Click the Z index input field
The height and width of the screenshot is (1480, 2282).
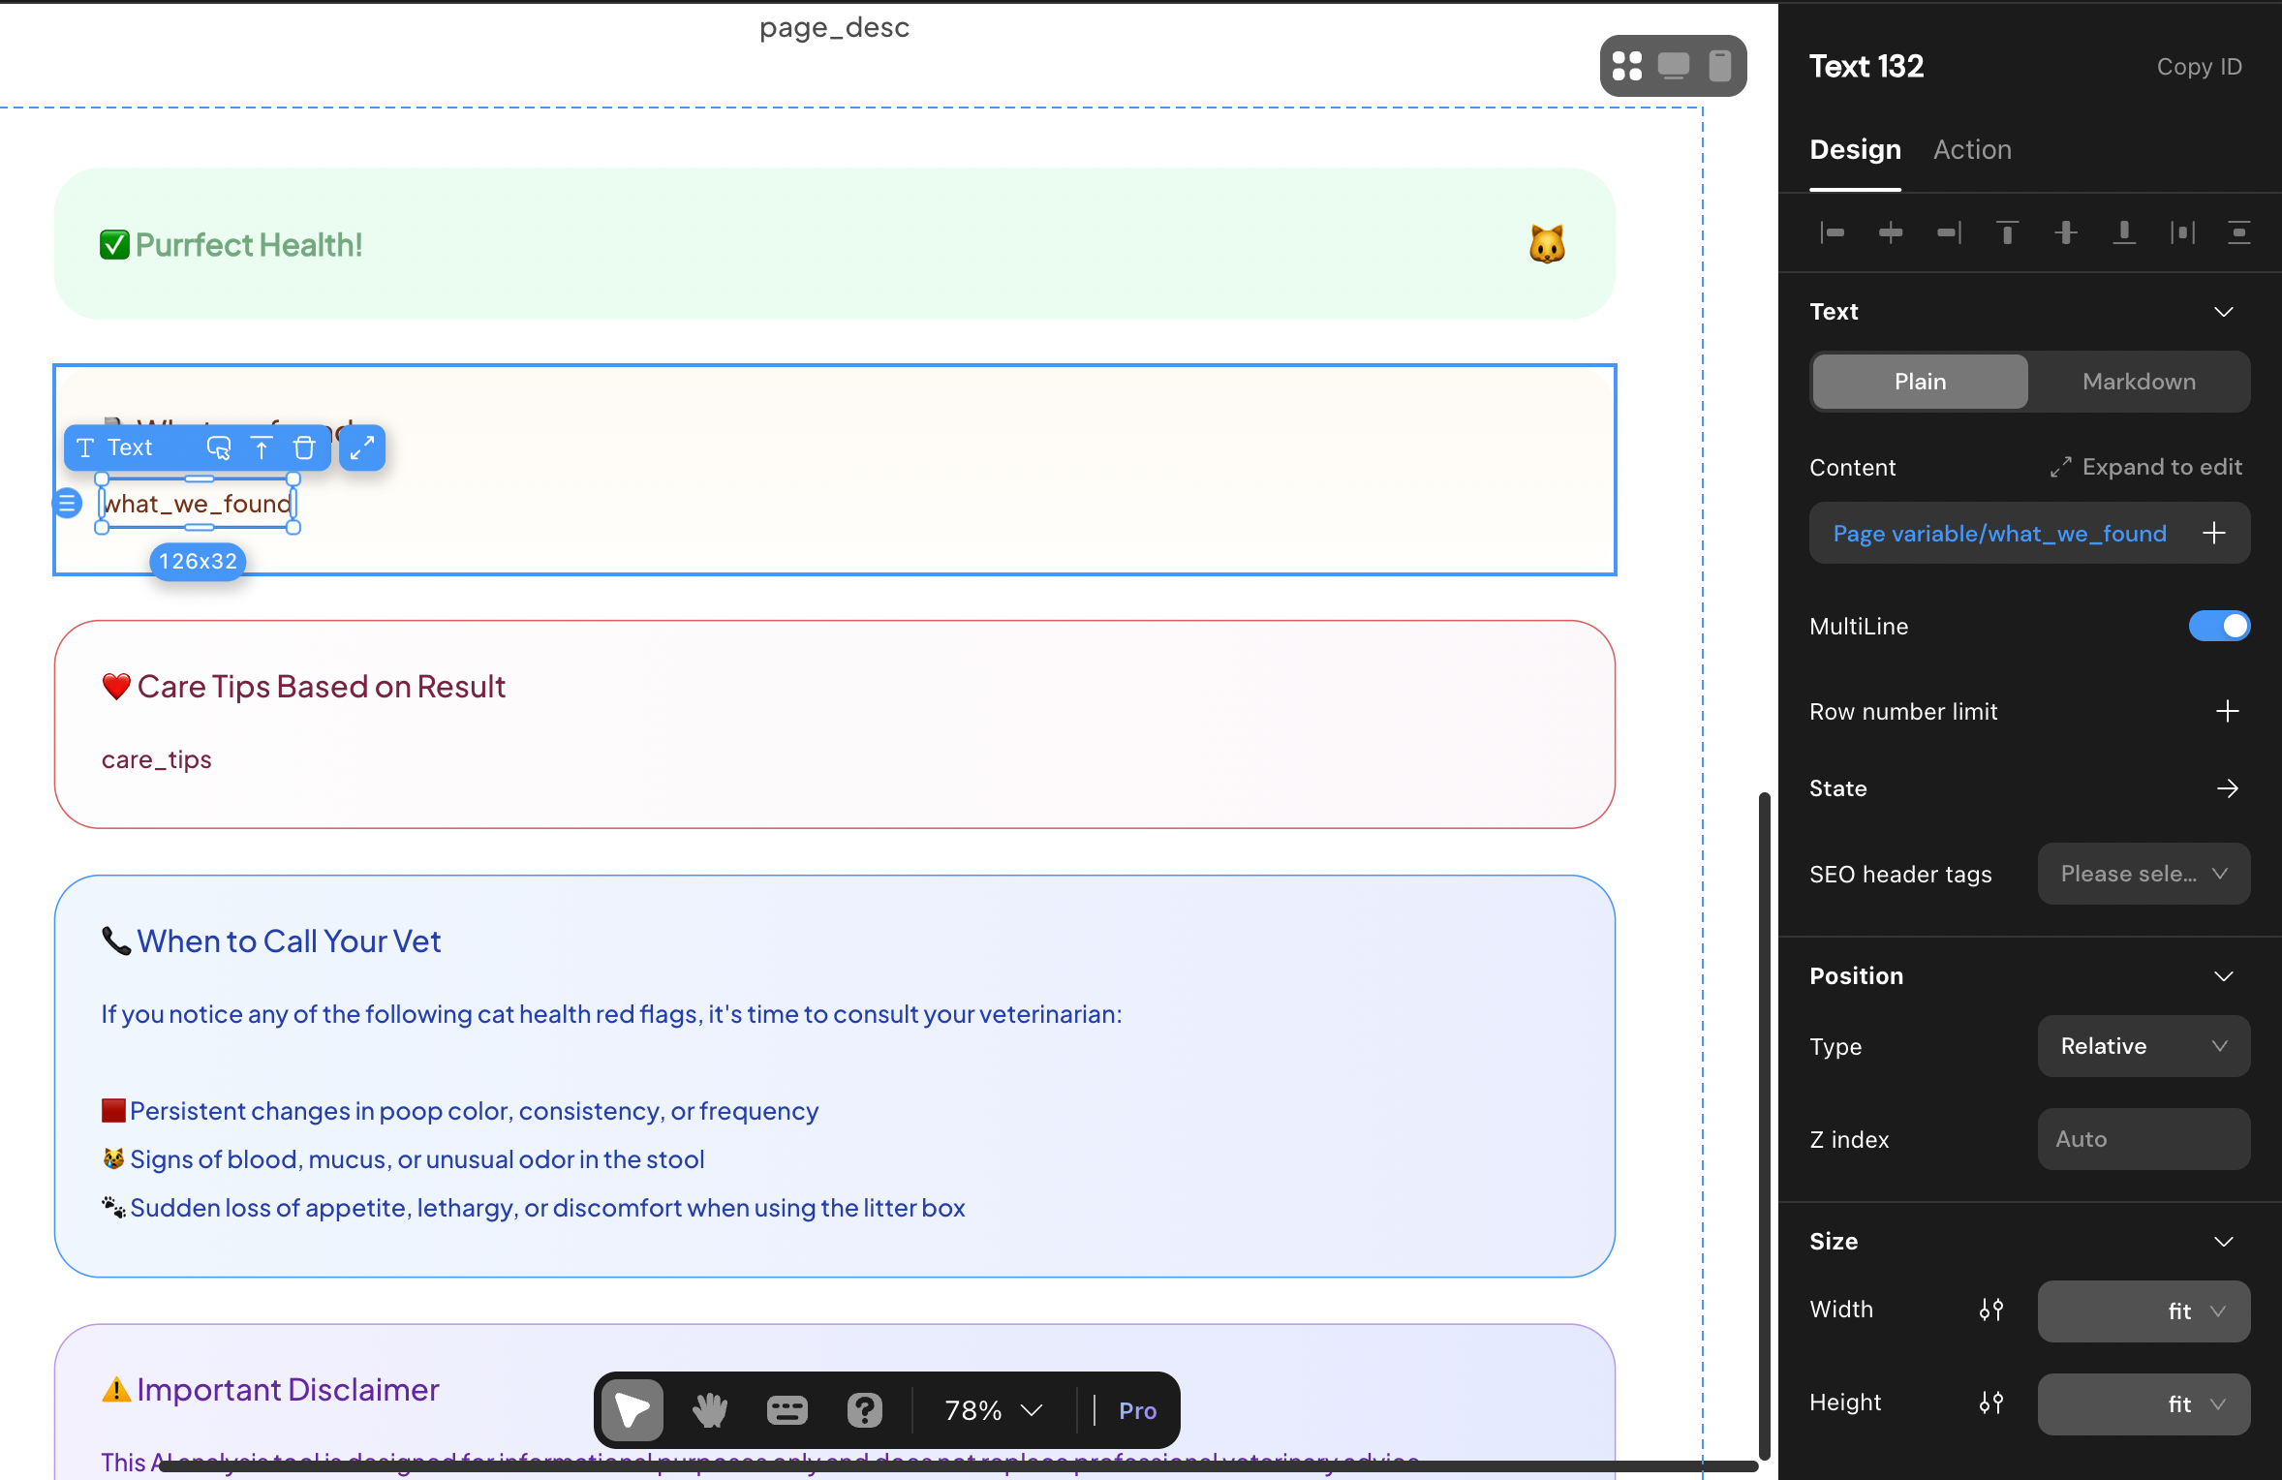click(x=2143, y=1139)
